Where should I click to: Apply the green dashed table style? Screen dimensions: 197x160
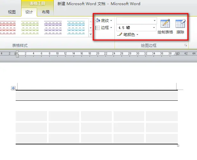(x=30, y=27)
